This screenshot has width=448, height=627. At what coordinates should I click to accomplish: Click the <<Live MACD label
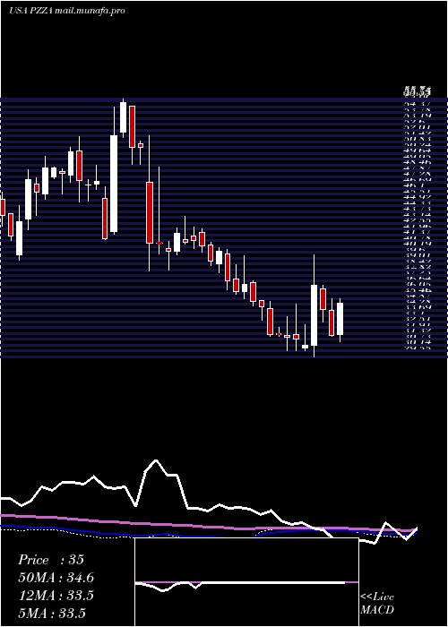pyautogui.click(x=377, y=604)
